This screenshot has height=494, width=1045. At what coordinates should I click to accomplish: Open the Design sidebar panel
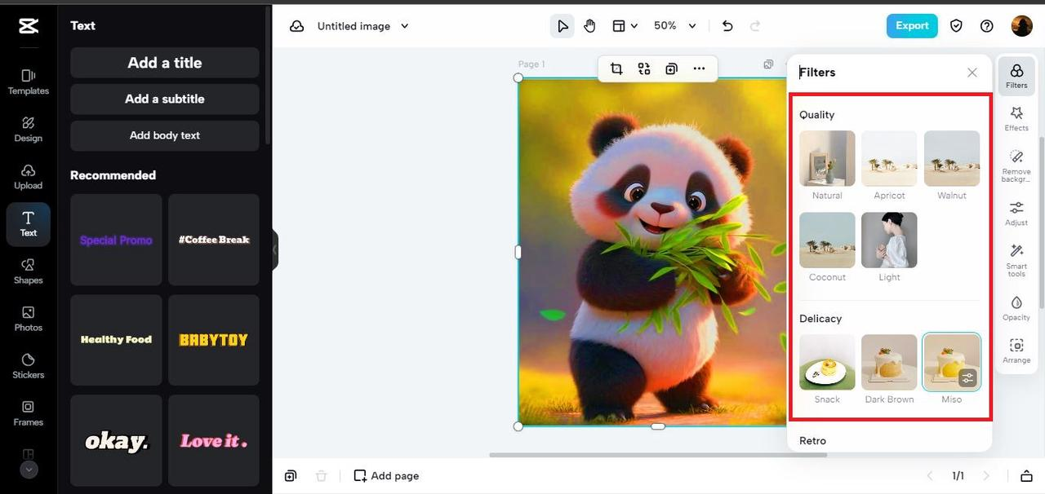(x=29, y=129)
